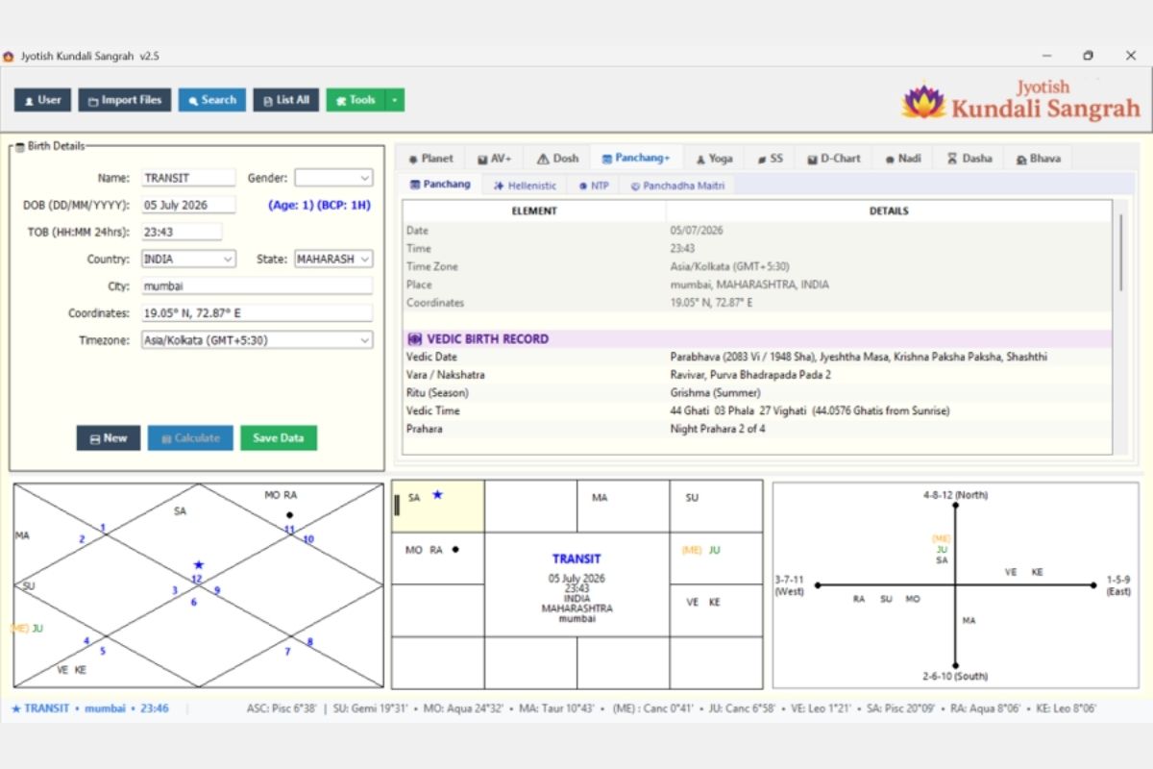Click the Save Data button
This screenshot has height=769, width=1153.
click(x=279, y=438)
